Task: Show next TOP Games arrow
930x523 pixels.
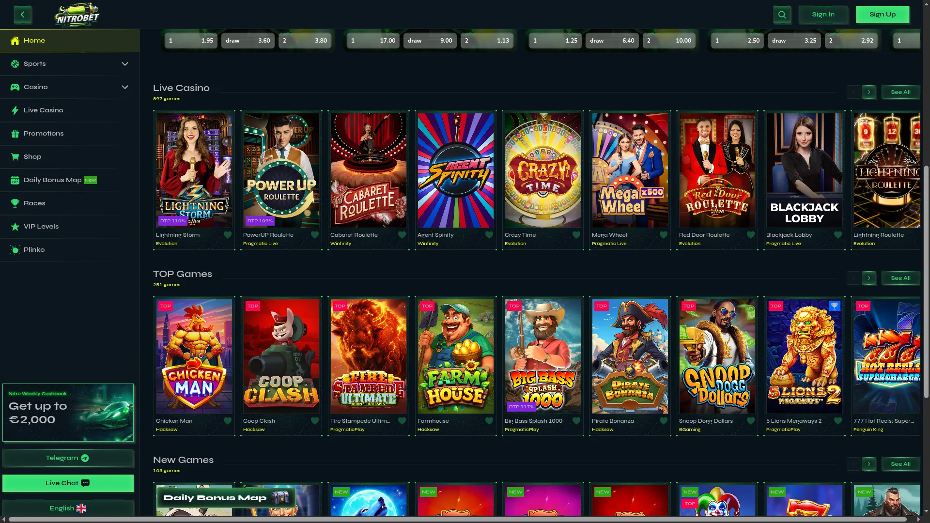Action: (869, 278)
